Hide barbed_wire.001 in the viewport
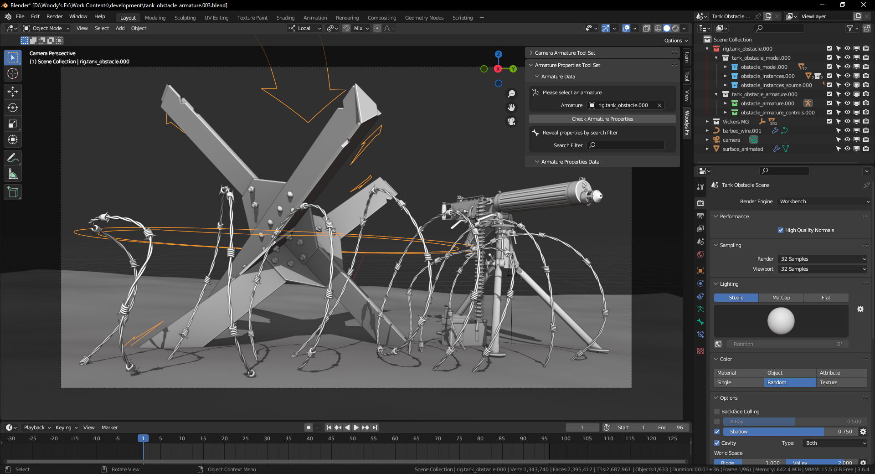Screen dimensions: 875x474 coord(847,130)
